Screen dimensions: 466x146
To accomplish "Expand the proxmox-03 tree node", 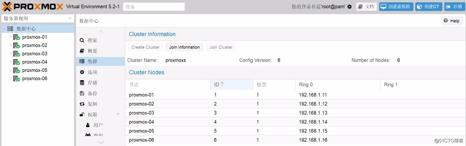I will coord(10,54).
